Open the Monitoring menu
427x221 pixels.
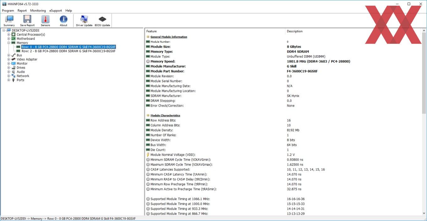point(38,11)
